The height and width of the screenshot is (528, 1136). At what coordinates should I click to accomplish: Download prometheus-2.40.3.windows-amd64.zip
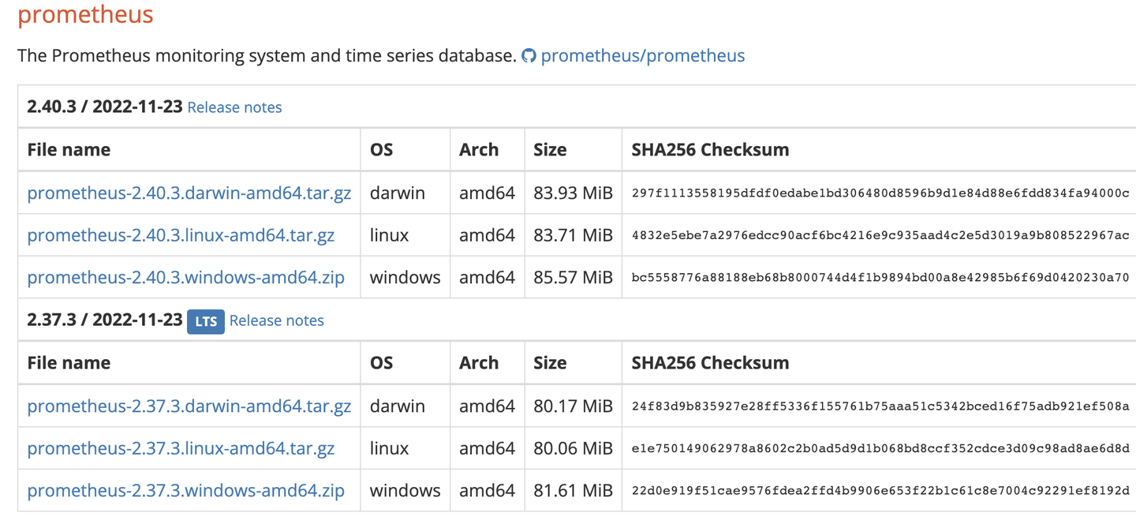tap(186, 278)
